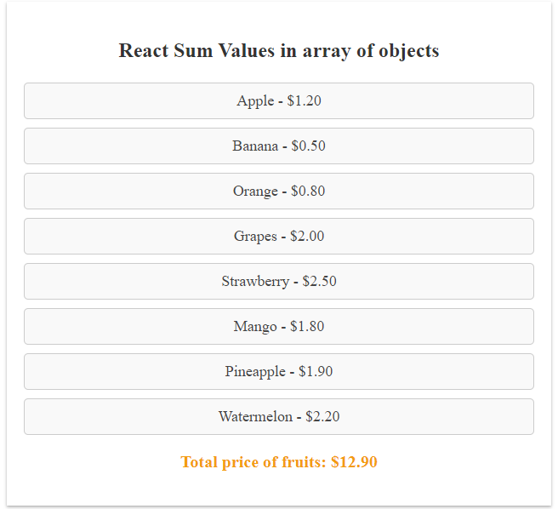558x509 pixels.
Task: Click the $1.80 price text
Action: 306,326
